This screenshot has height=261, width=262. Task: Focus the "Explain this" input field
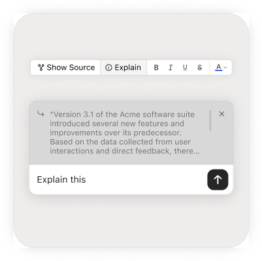[x=118, y=179]
